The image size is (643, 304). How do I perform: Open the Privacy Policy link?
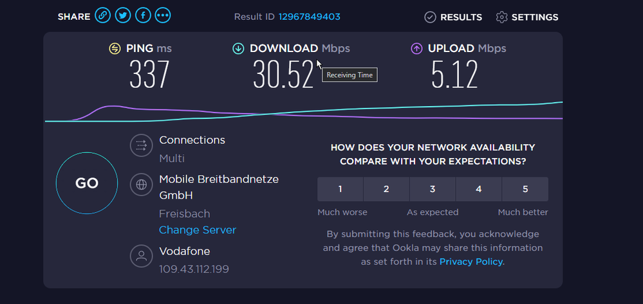pyautogui.click(x=471, y=262)
